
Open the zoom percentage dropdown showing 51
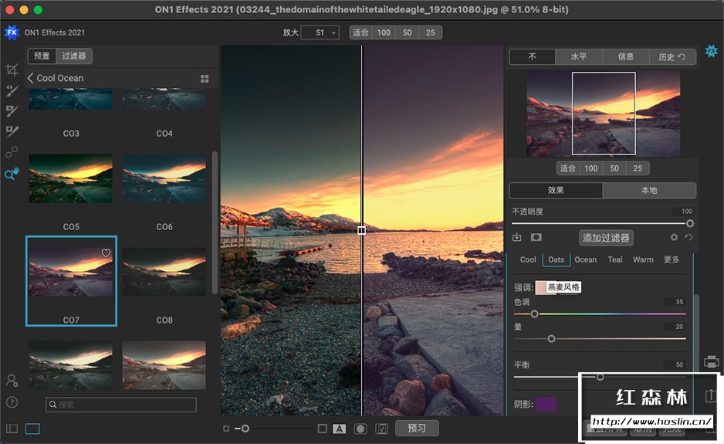[x=319, y=32]
